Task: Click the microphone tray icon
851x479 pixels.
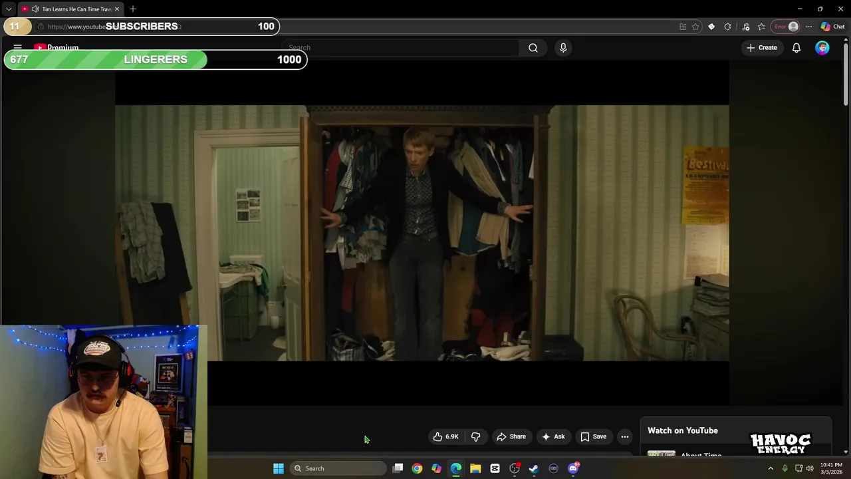Action: click(785, 468)
